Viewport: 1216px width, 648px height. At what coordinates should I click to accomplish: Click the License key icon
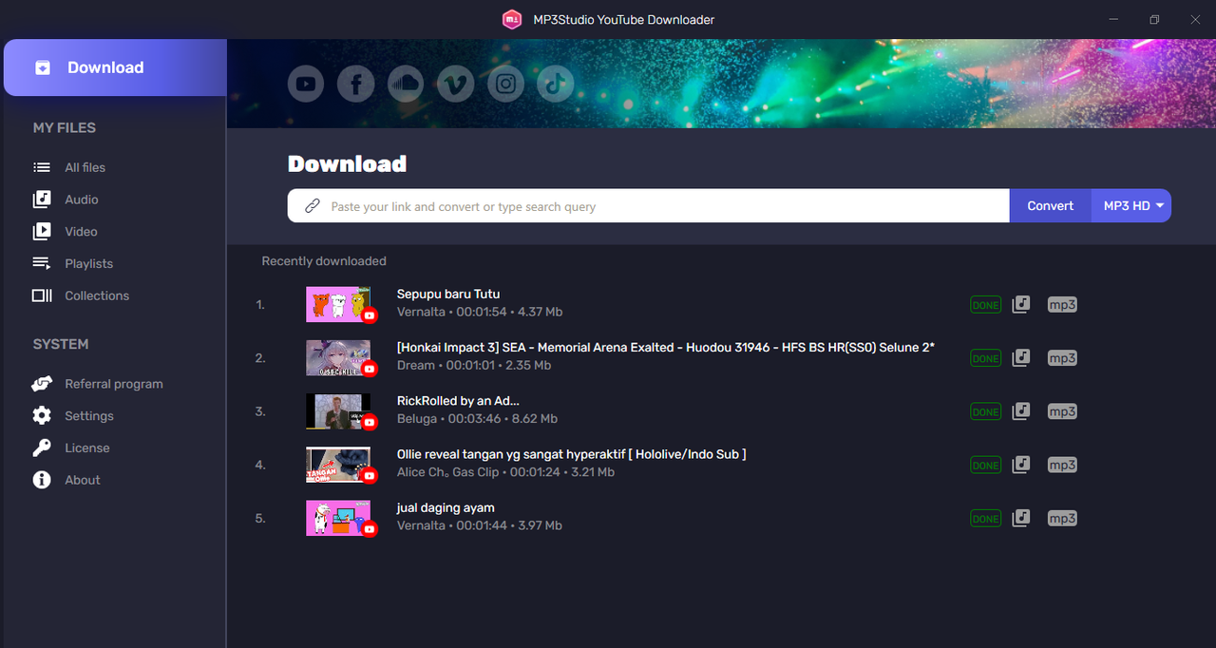pyautogui.click(x=42, y=448)
